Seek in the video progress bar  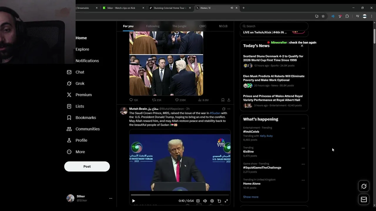[x=180, y=195]
